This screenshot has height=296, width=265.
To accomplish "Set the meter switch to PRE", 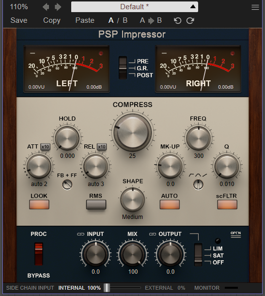I will (x=142, y=62).
